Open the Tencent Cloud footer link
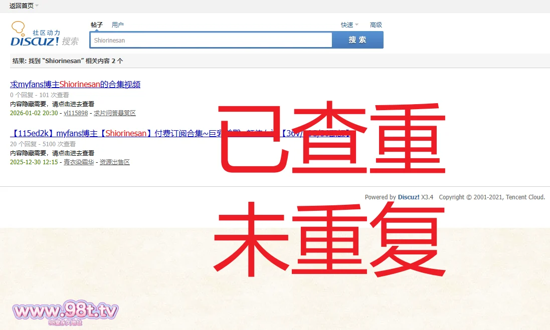 pos(525,197)
